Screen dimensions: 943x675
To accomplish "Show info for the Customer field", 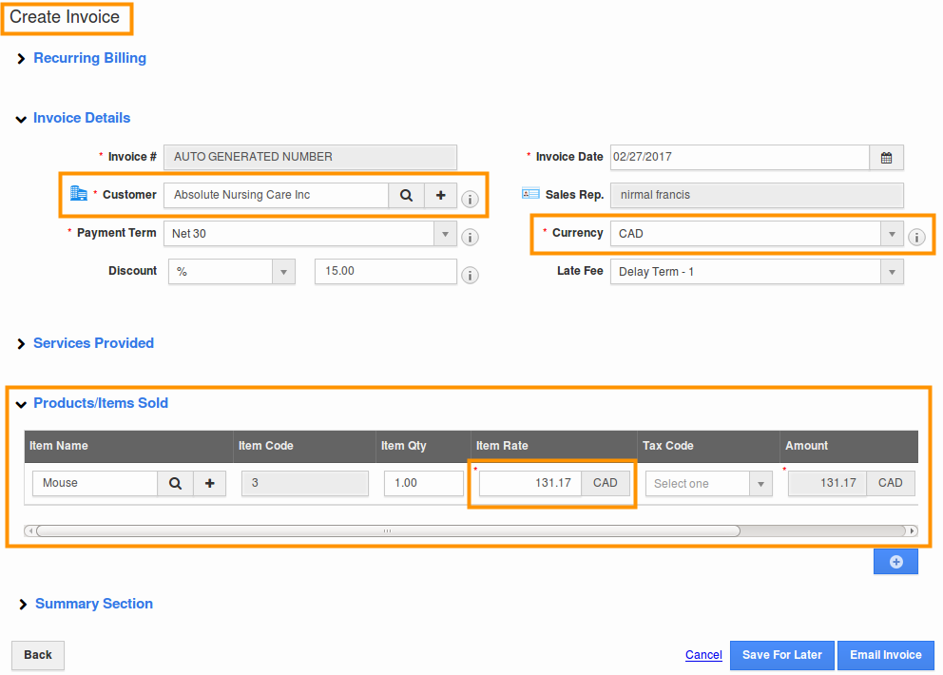I will coord(470,199).
